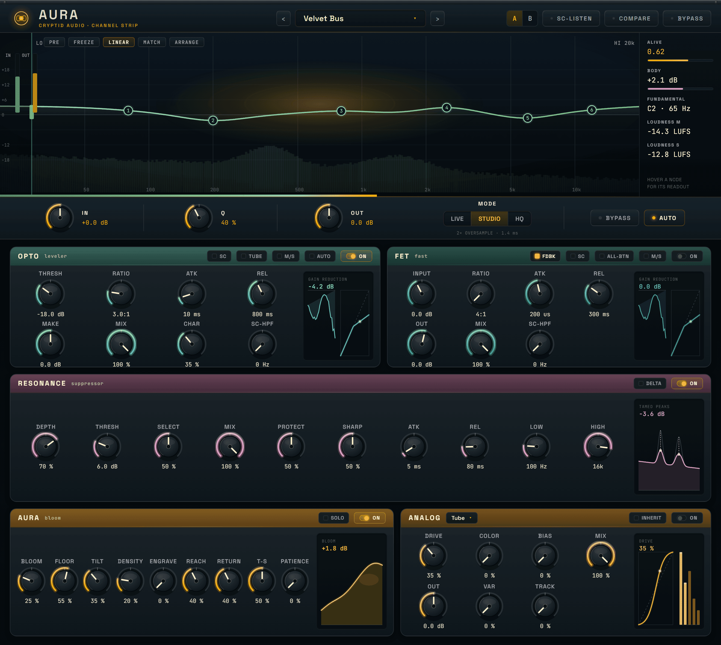Enable the OPTO SC checkbox
721x645 pixels.
(219, 256)
